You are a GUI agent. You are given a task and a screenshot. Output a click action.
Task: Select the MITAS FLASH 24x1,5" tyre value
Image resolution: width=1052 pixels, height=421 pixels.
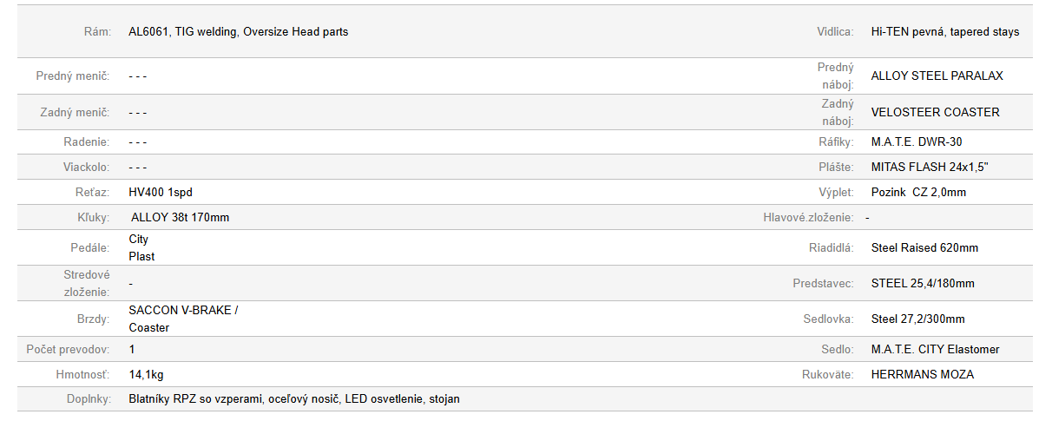pos(930,168)
